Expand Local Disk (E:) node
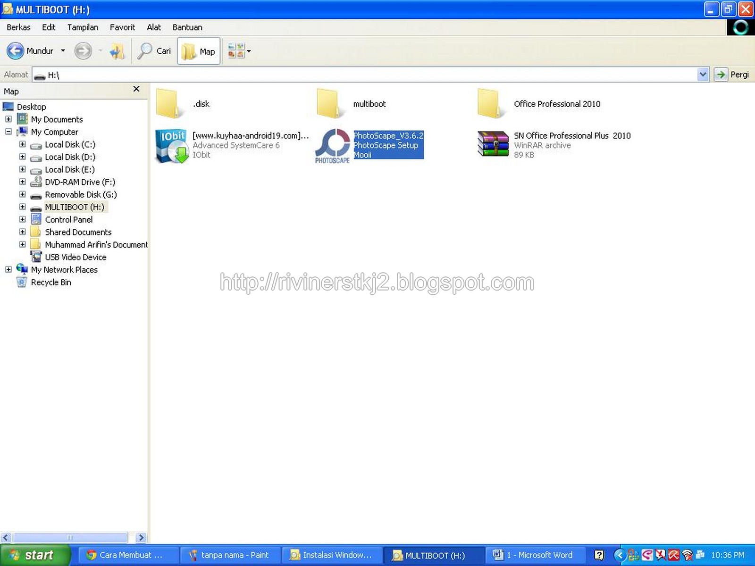Viewport: 755px width, 566px height. point(22,169)
